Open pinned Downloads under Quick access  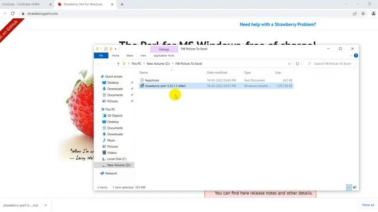pyautogui.click(x=115, y=89)
